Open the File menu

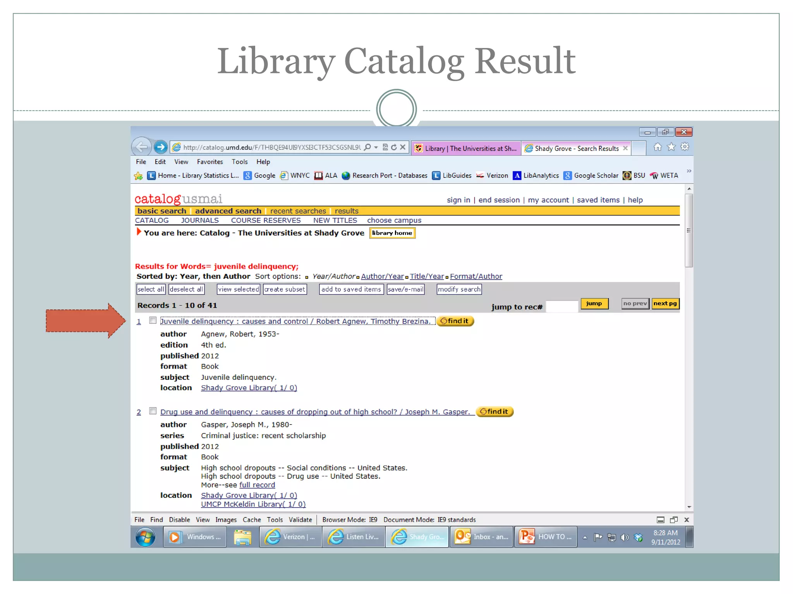coord(141,162)
